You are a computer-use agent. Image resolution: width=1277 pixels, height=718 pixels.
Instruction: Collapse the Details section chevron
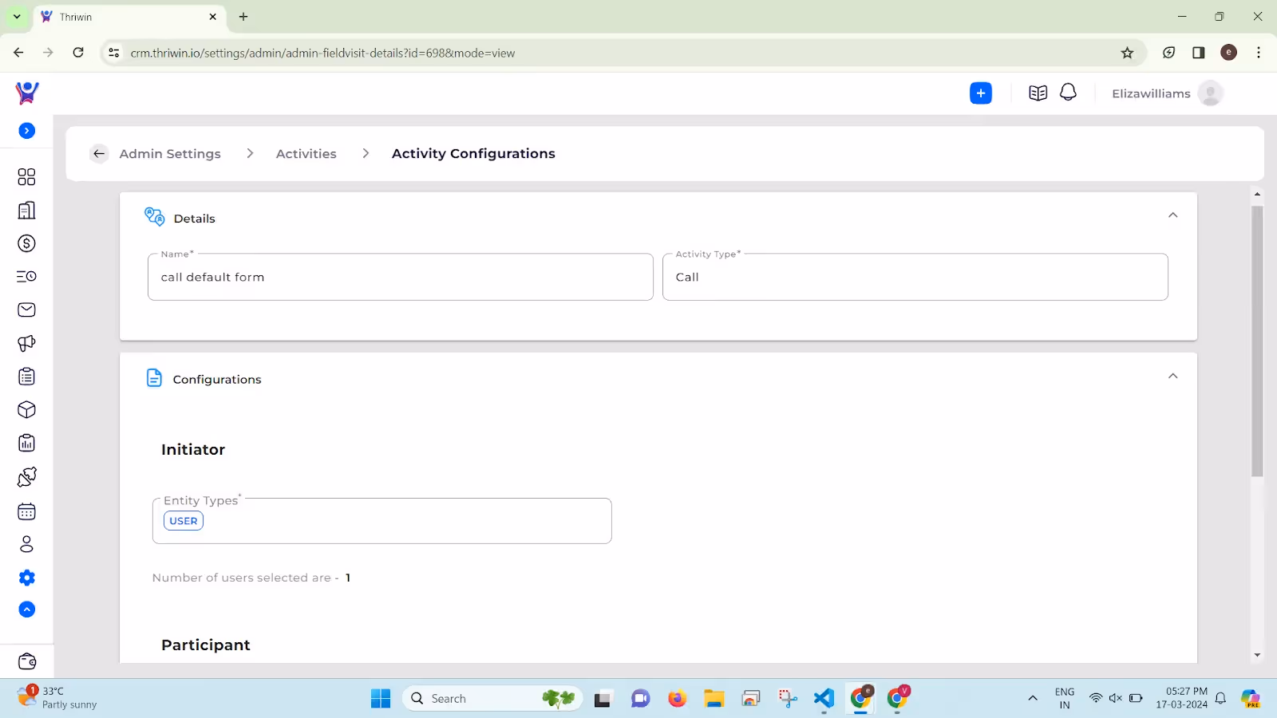[x=1172, y=215]
